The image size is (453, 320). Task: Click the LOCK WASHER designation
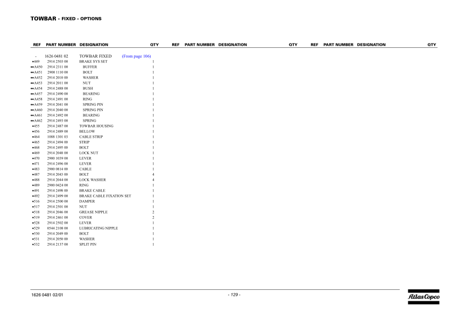click(x=93, y=180)
